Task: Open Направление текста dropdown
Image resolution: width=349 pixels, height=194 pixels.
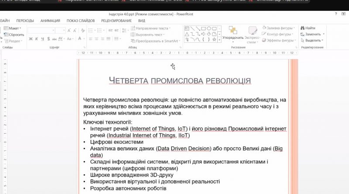Action: pyautogui.click(x=151, y=28)
